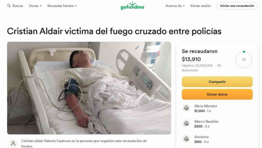Click the Marco Bautista donor name

point(206,121)
